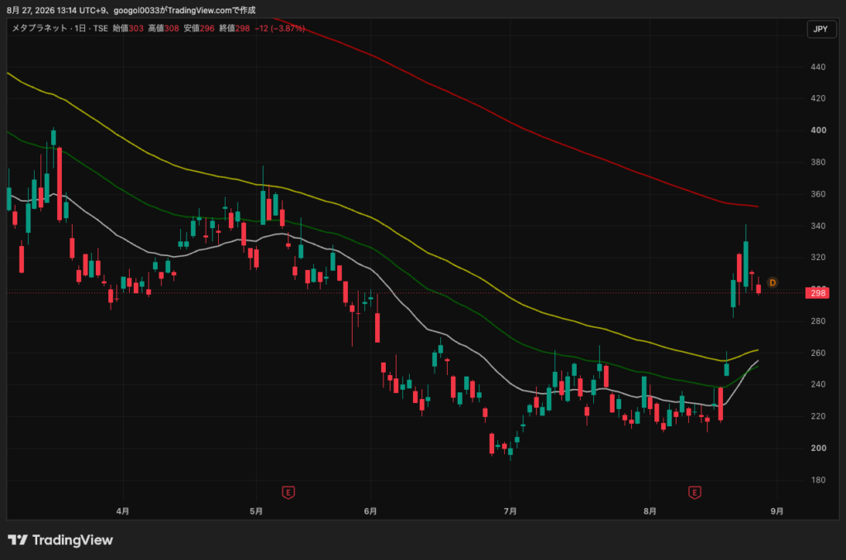846x560 pixels.
Task: Click the 5月 time axis label
Action: pos(256,511)
